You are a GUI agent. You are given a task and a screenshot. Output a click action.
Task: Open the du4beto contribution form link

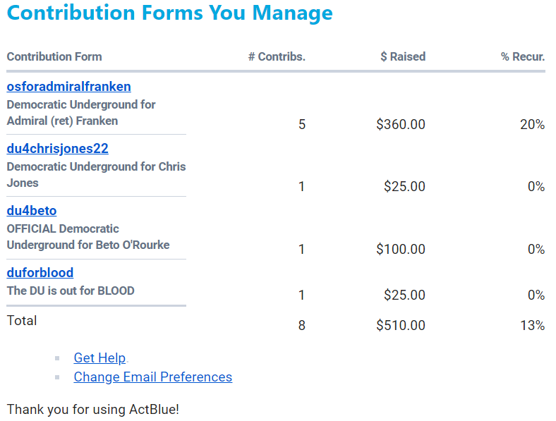[x=31, y=211]
